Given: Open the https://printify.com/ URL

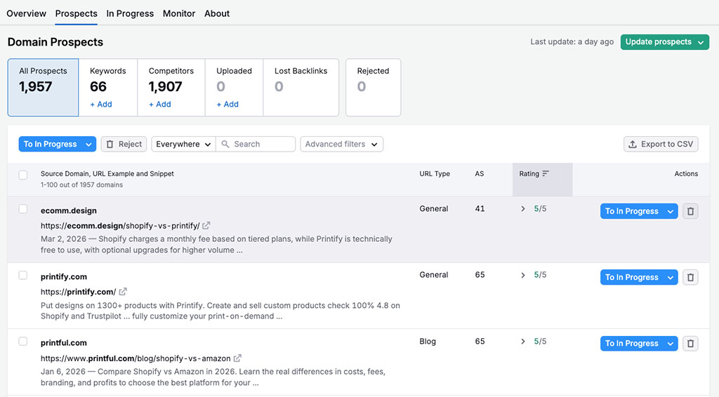Looking at the screenshot, I should pyautogui.click(x=79, y=292).
